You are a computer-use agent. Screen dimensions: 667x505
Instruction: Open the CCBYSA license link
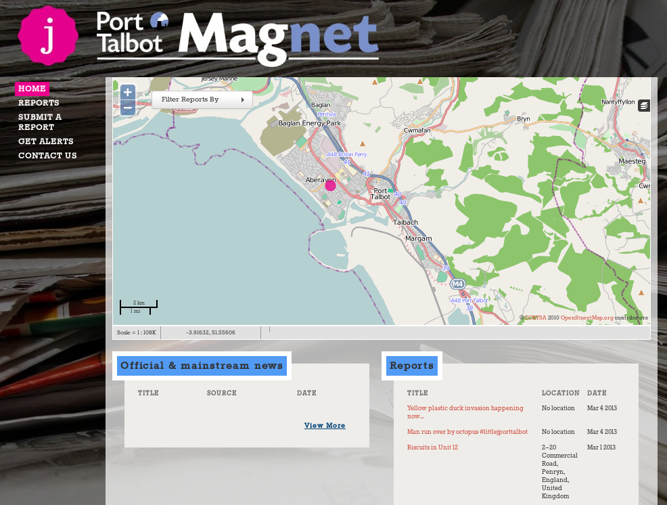pyautogui.click(x=535, y=317)
